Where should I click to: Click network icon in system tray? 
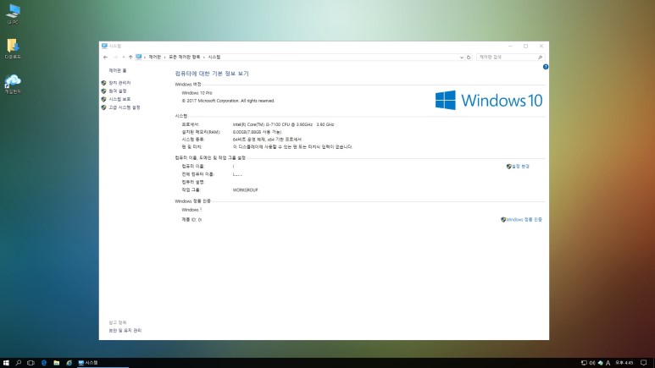pos(584,363)
